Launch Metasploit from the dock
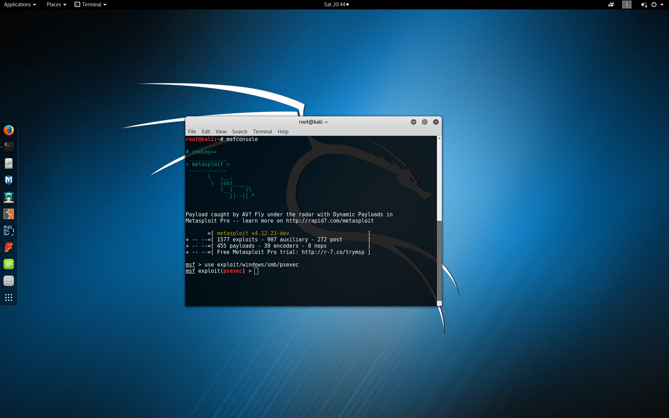The width and height of the screenshot is (669, 418). 9,180
